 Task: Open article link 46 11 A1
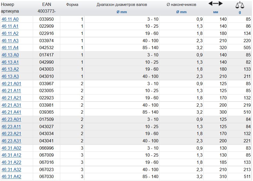[x=10, y=26]
